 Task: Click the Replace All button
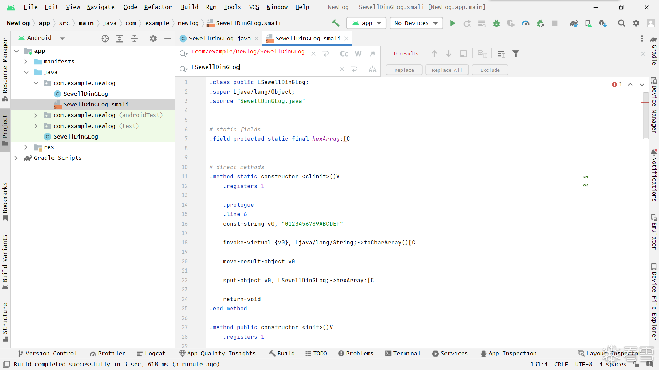pos(447,70)
